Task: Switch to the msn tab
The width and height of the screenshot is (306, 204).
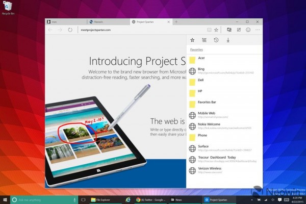Action: [x=64, y=22]
